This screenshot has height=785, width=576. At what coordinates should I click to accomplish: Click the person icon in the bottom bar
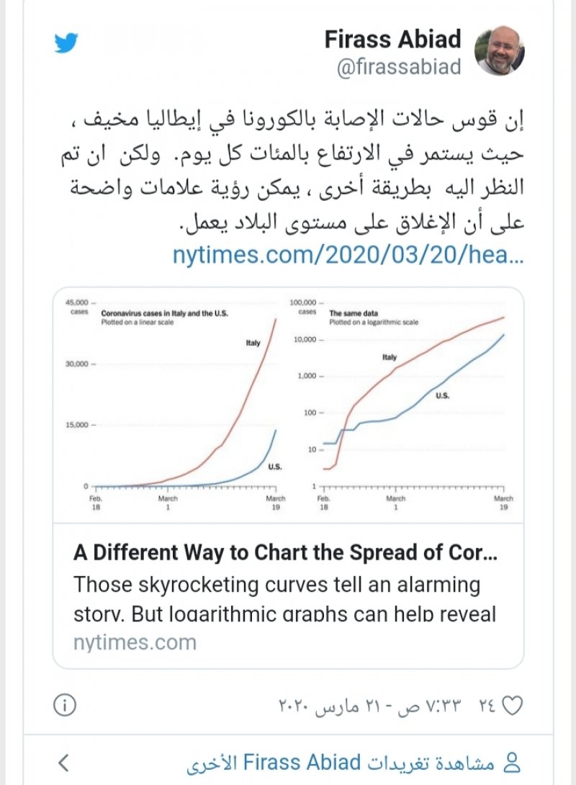513,762
